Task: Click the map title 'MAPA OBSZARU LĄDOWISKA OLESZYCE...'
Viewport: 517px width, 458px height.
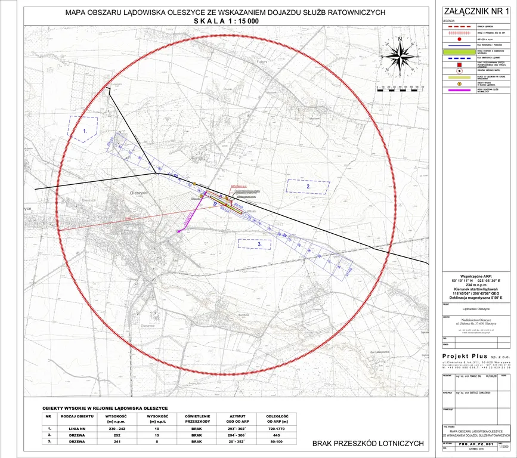Action: [x=225, y=13]
